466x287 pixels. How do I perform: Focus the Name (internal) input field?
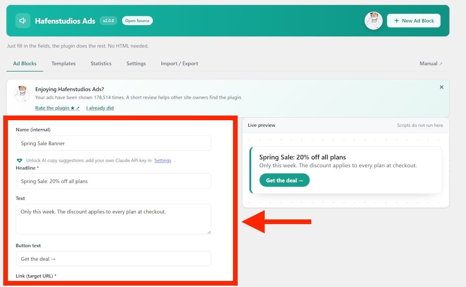coord(114,143)
